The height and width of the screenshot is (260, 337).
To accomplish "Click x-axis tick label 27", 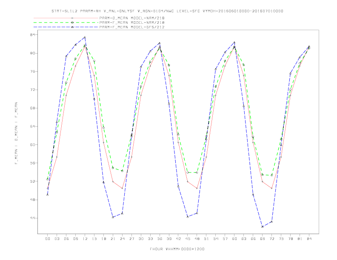I will point(131,239).
